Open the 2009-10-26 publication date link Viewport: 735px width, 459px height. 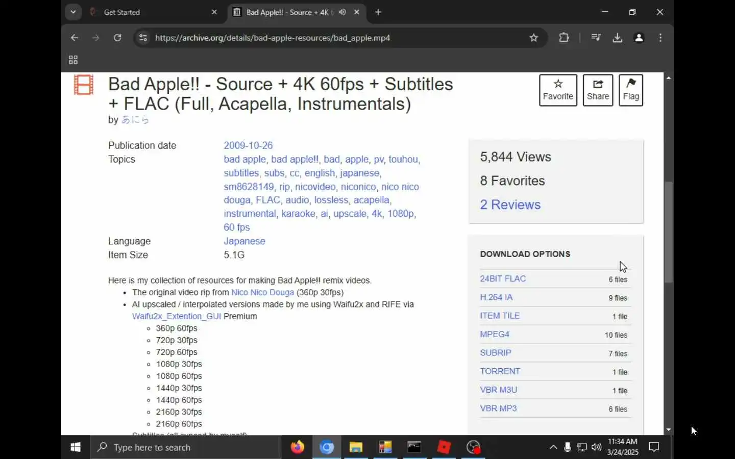[x=248, y=145]
